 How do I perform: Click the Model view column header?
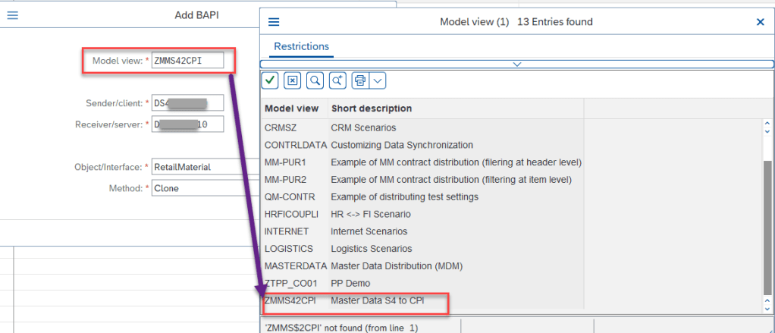[291, 108]
